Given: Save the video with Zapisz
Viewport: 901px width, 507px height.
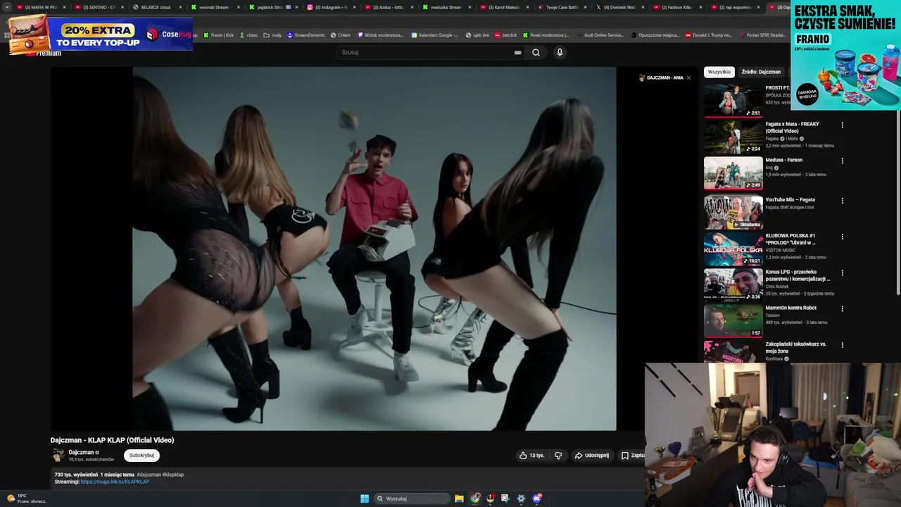Looking at the screenshot, I should click(x=632, y=456).
